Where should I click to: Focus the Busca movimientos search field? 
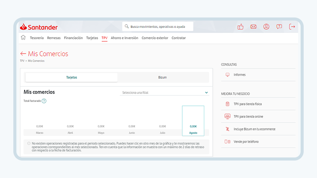(158, 27)
